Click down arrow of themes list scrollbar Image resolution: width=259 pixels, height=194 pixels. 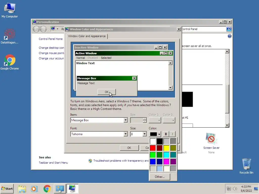click(227, 125)
